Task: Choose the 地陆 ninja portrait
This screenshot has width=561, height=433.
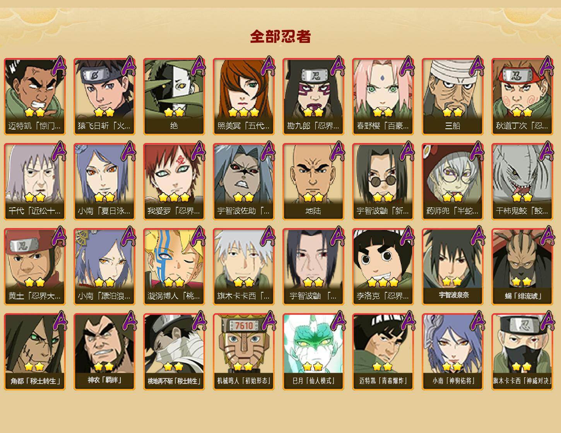Action: [313, 182]
